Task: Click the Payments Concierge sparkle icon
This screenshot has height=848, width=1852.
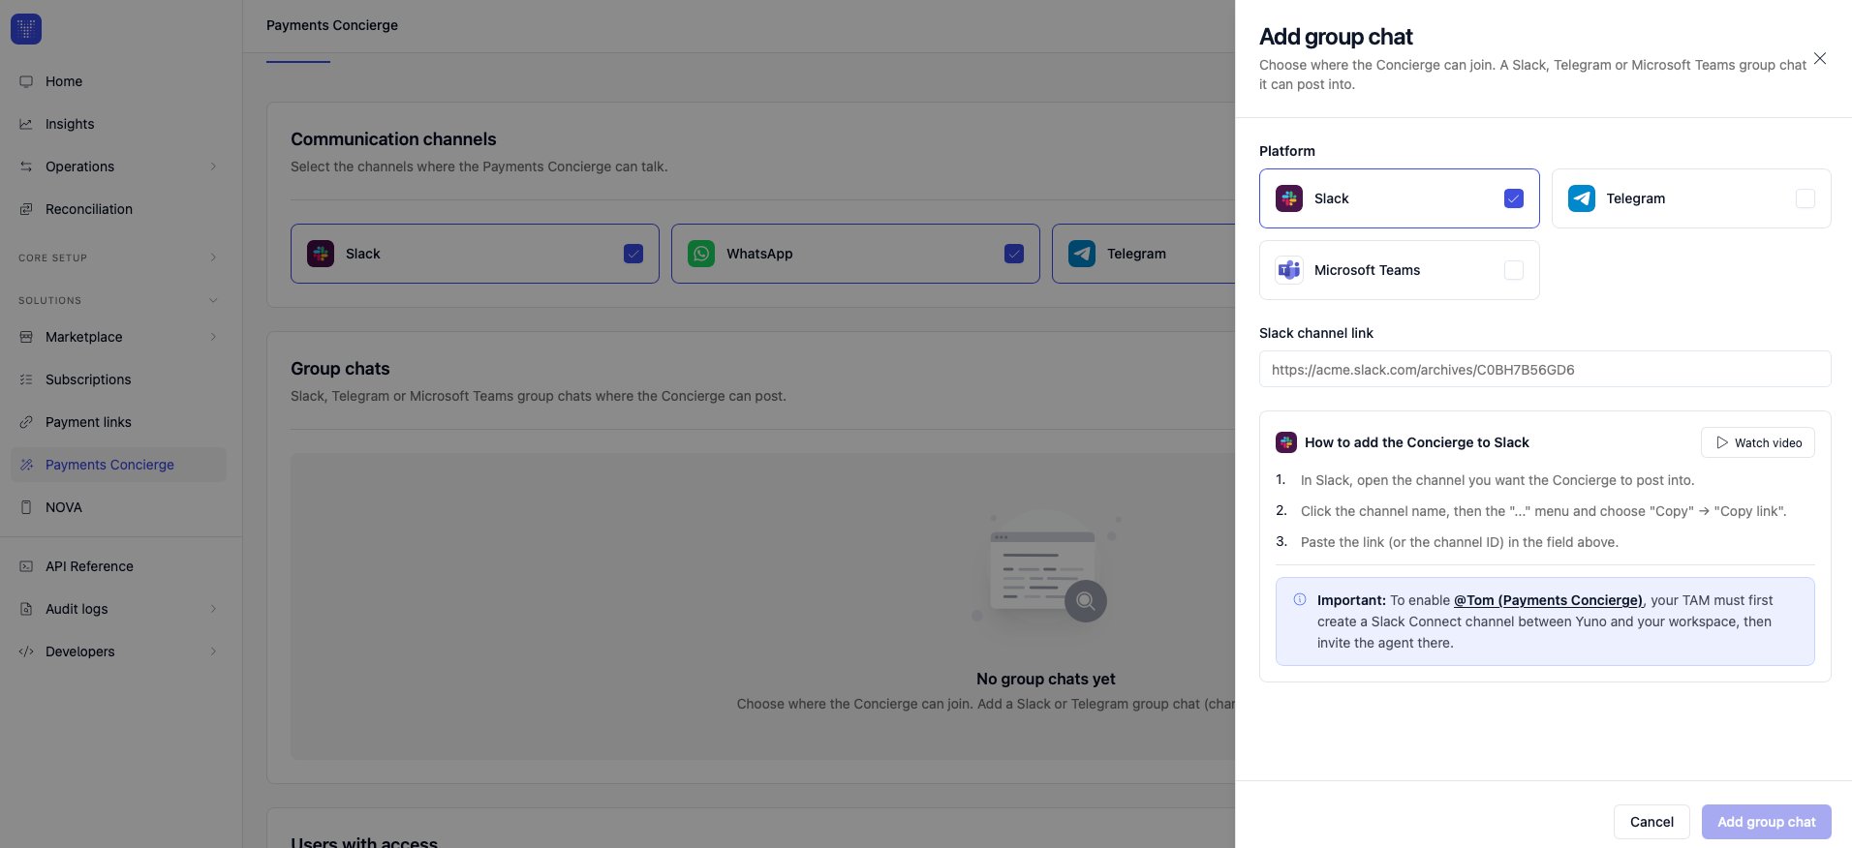Action: [26, 465]
